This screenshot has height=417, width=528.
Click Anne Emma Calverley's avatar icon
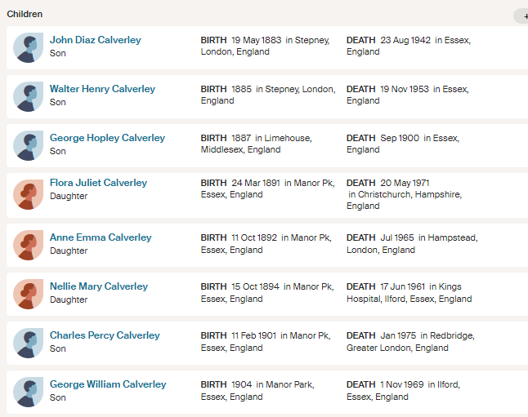click(x=28, y=244)
